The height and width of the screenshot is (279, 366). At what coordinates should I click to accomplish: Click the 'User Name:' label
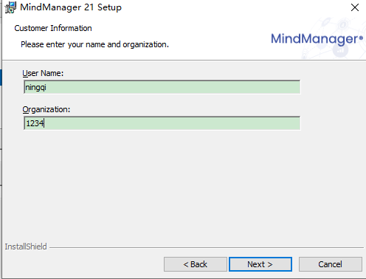[43, 73]
